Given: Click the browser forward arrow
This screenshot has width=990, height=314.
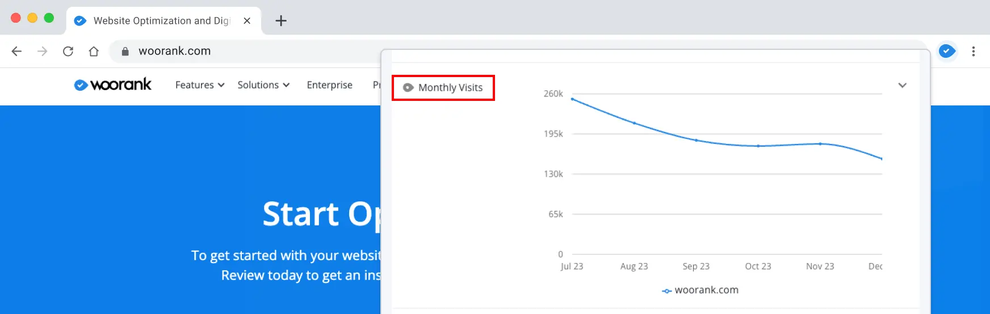Looking at the screenshot, I should pyautogui.click(x=43, y=51).
